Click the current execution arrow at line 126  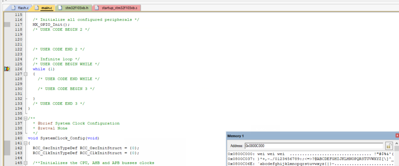(x=7, y=69)
